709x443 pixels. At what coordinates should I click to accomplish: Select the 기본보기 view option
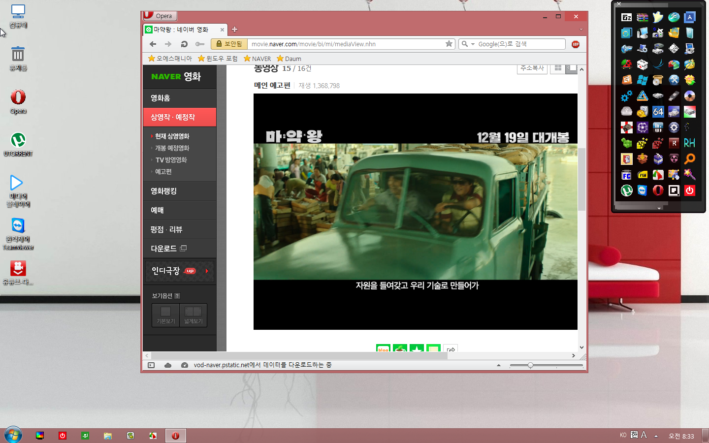(166, 315)
